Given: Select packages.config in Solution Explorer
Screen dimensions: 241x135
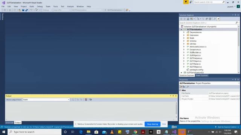Looking at the screenshot, I should coord(196,70).
